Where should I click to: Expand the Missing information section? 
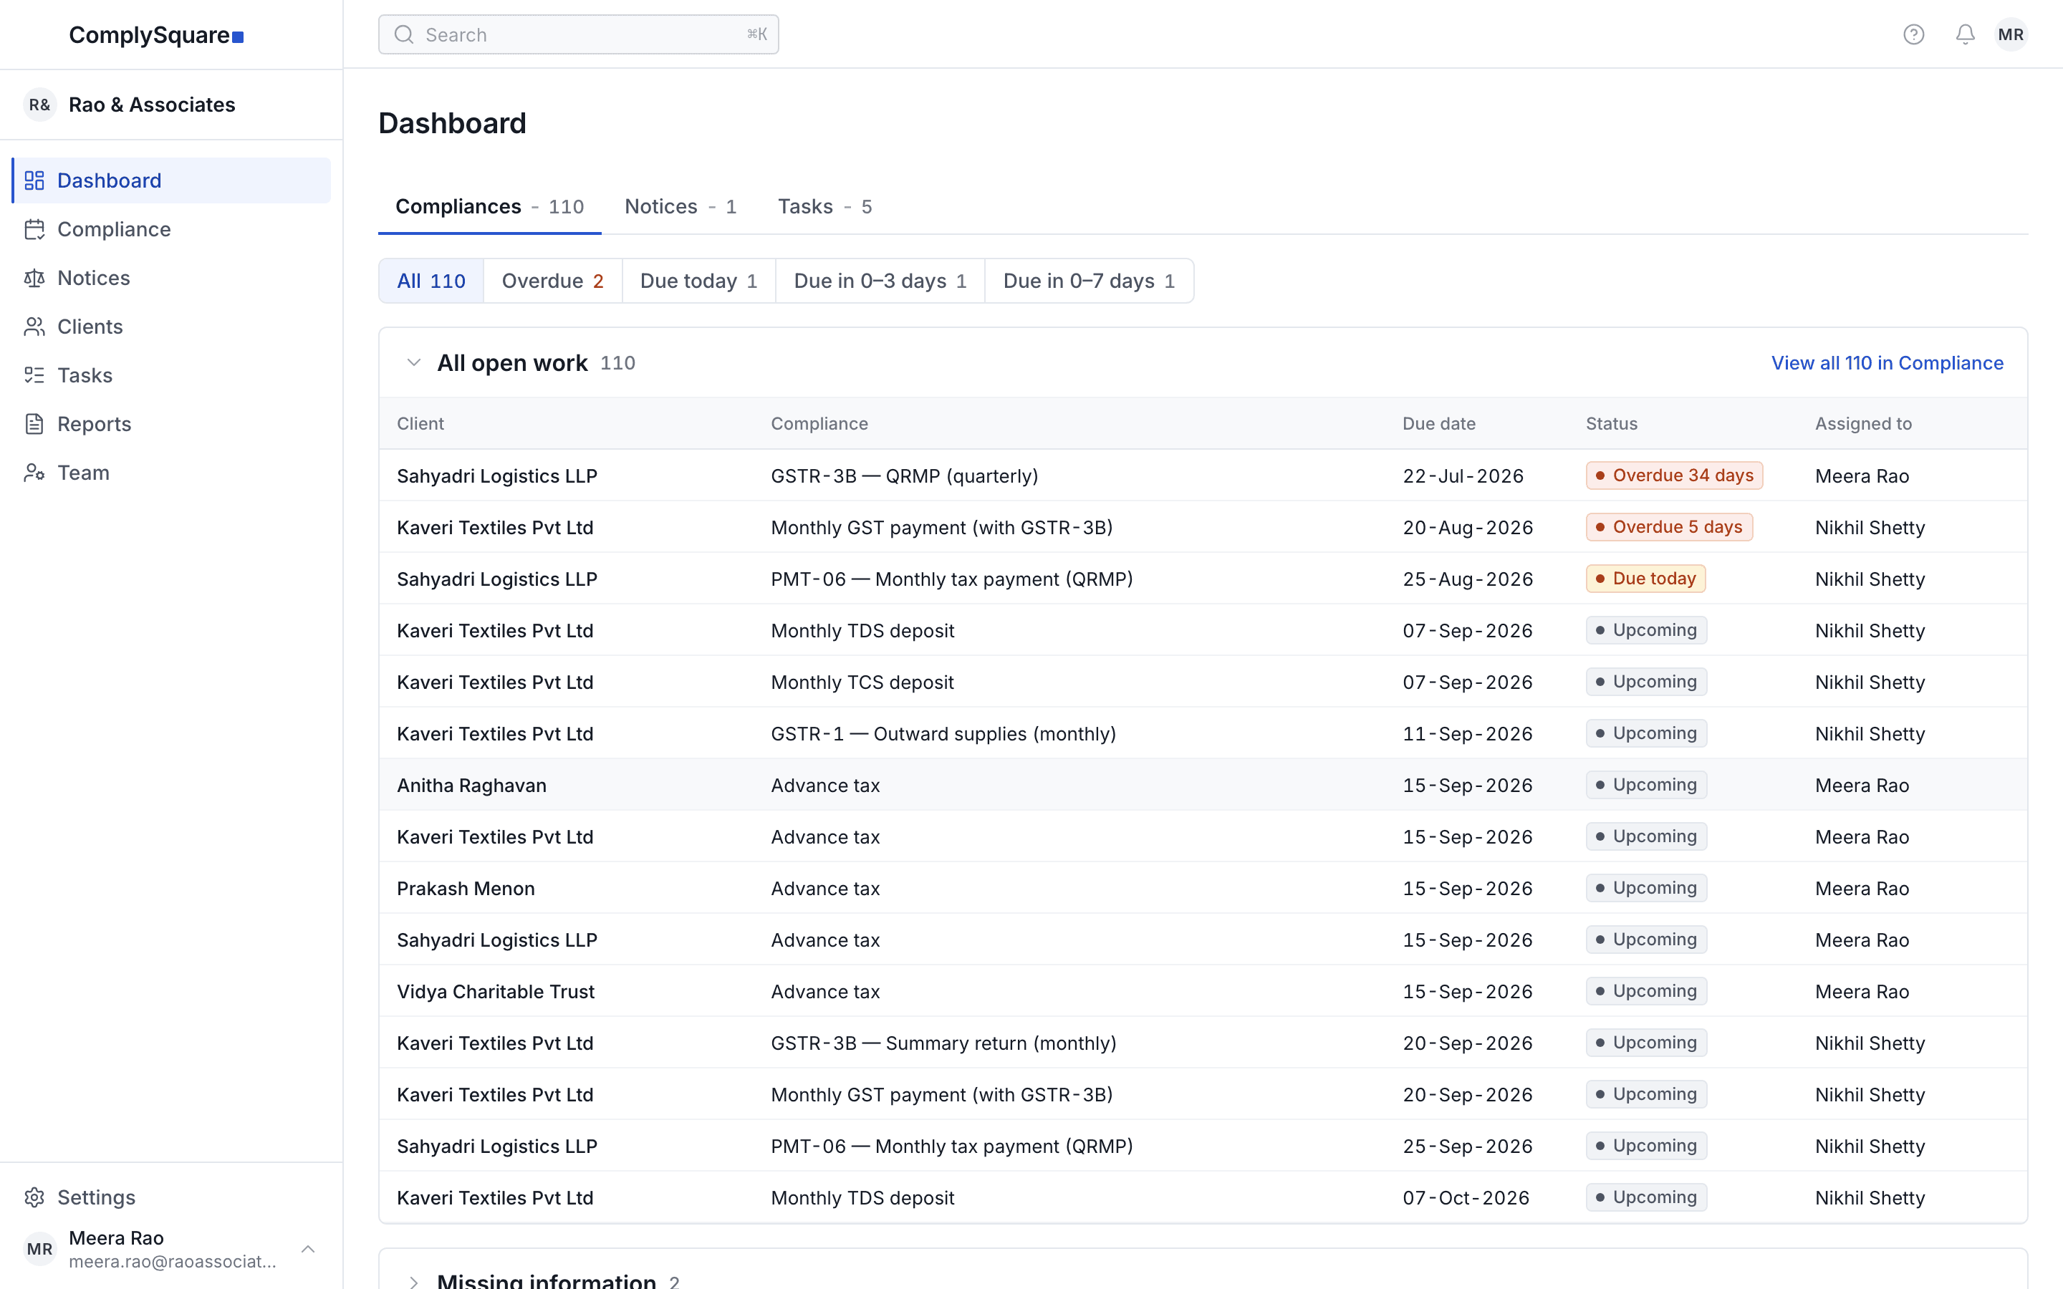point(414,1281)
